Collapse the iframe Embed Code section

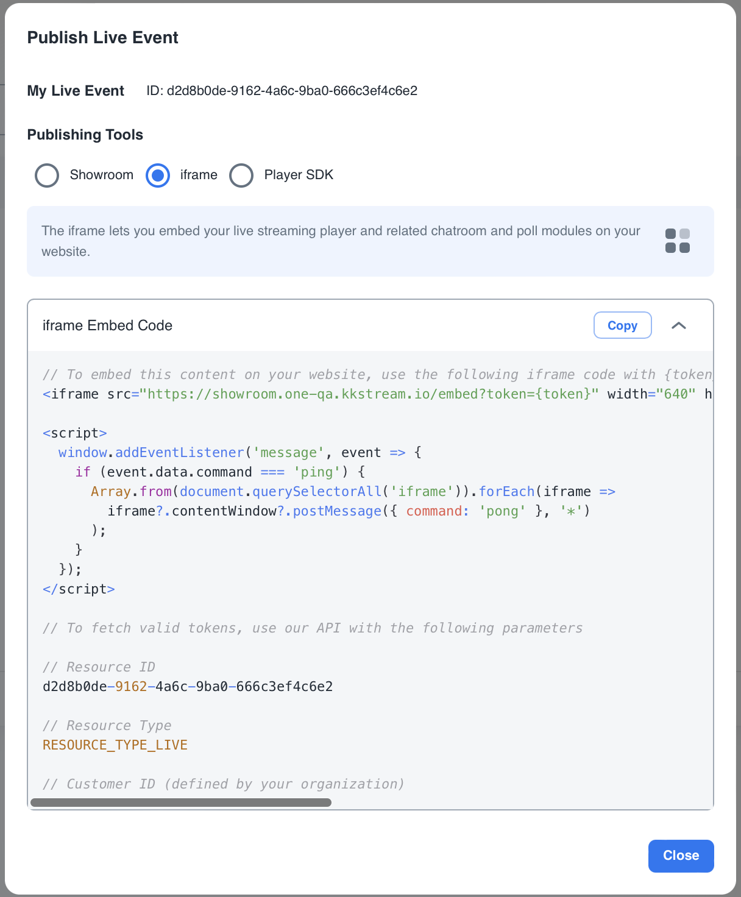pyautogui.click(x=678, y=325)
